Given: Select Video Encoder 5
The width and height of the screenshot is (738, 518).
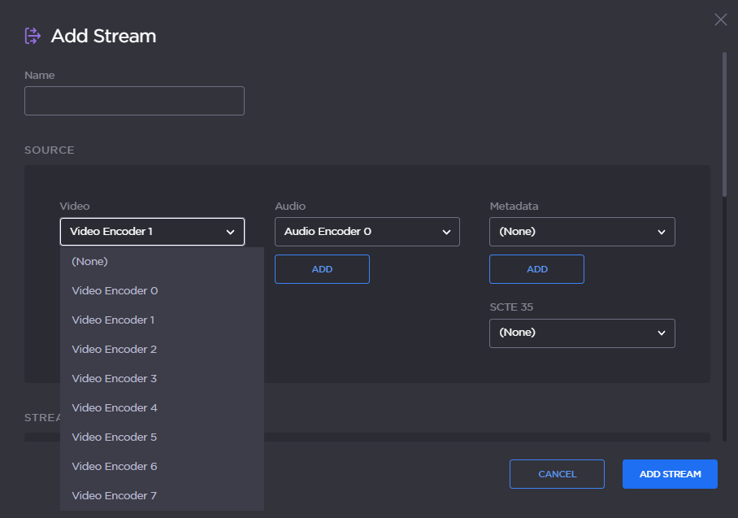Looking at the screenshot, I should [114, 437].
